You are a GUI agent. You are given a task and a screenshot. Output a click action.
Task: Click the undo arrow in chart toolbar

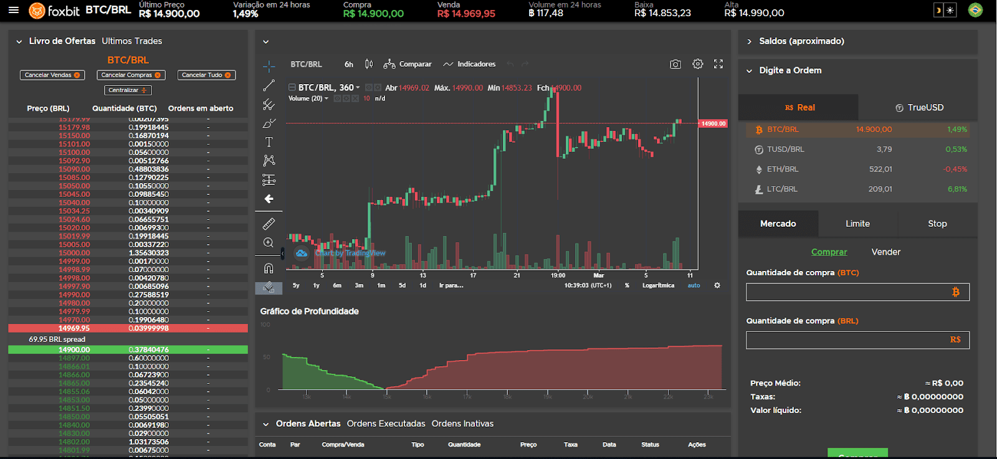click(510, 64)
